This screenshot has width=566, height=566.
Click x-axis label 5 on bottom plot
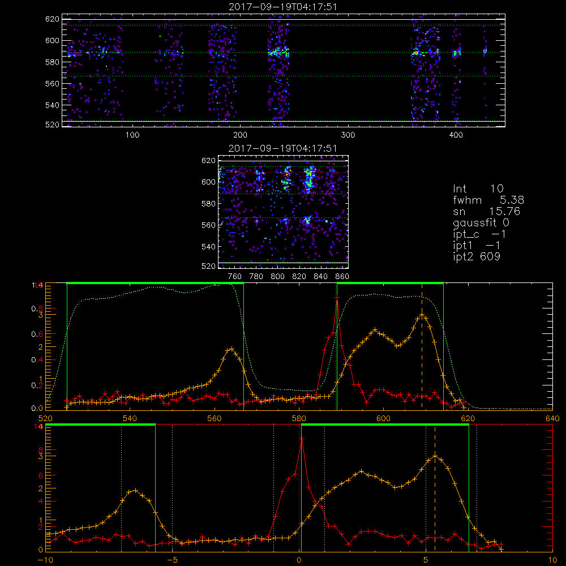426,560
